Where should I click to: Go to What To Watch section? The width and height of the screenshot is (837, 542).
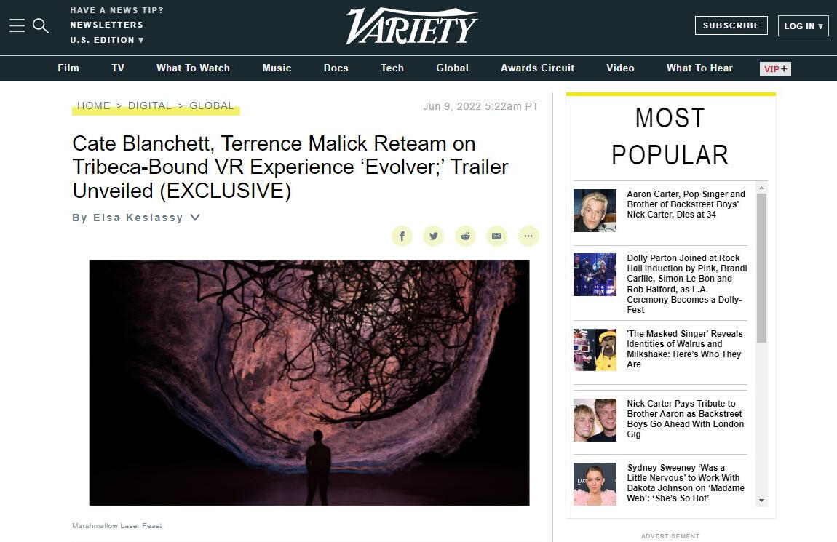click(x=193, y=68)
